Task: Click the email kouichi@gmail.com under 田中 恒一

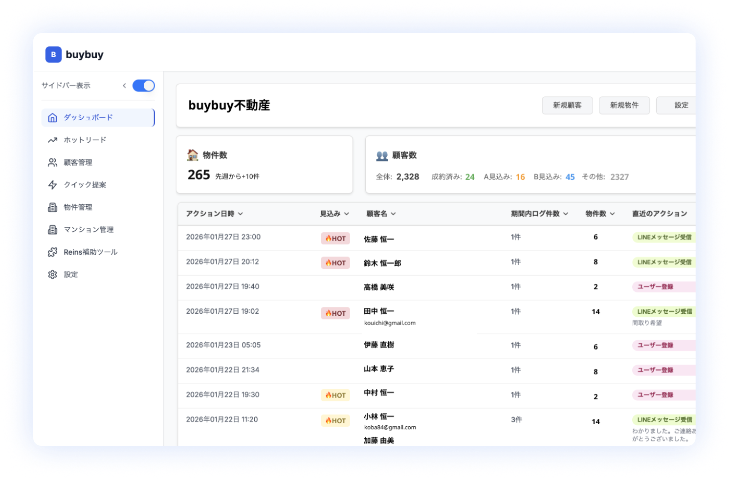Action: (390, 323)
